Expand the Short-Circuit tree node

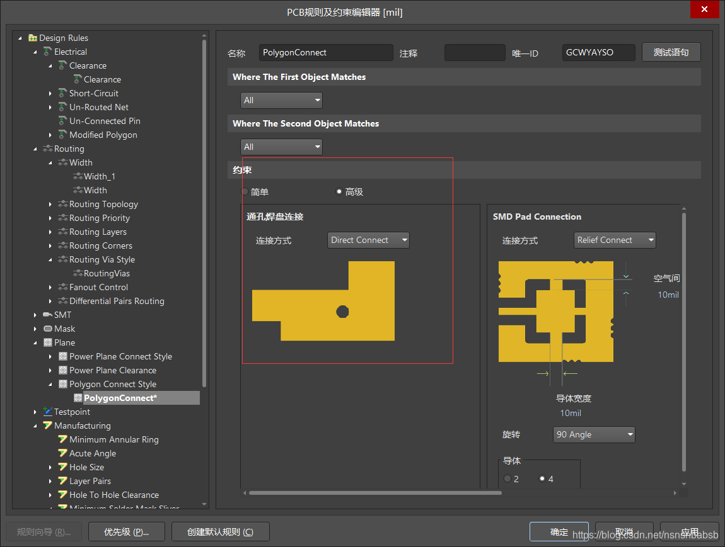point(50,93)
